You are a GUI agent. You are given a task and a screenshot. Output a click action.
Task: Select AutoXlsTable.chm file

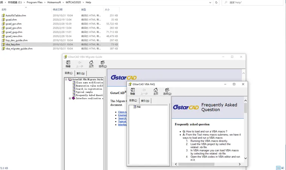tap(16, 15)
